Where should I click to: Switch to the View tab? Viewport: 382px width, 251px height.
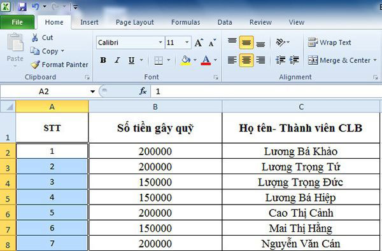coord(297,22)
